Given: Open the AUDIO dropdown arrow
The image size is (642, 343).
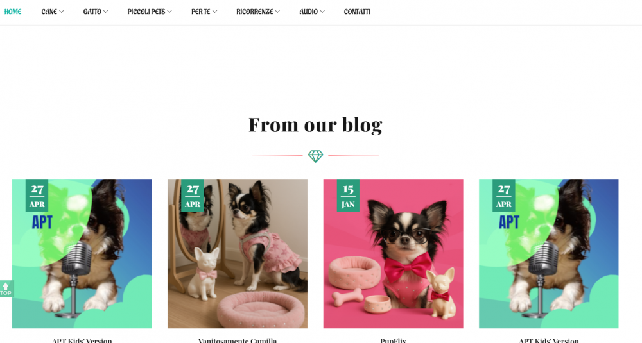Looking at the screenshot, I should pyautogui.click(x=322, y=12).
